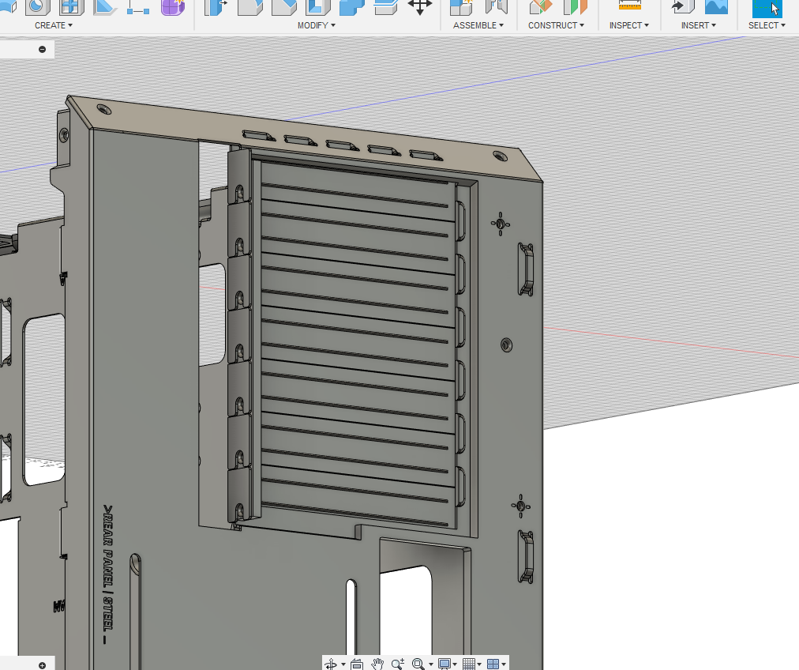Screen dimensions: 799x670
Task: Select the Fillet tool in Modify
Action: pos(249,7)
